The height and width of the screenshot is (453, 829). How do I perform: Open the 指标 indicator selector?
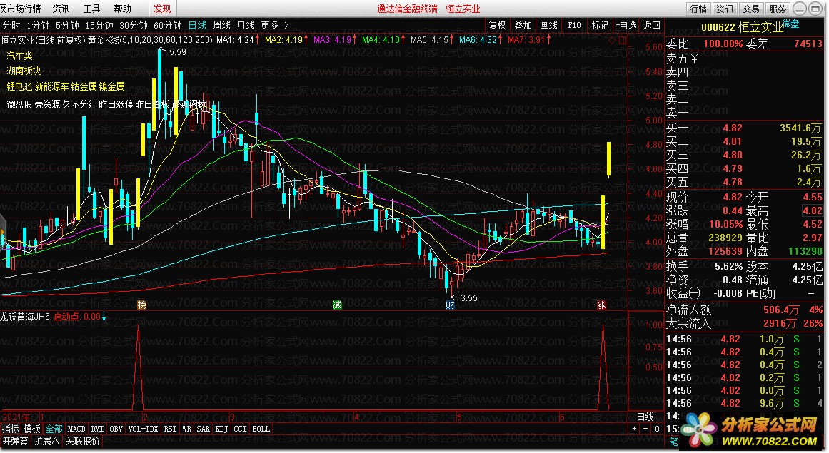pyautogui.click(x=10, y=429)
